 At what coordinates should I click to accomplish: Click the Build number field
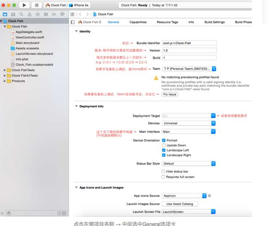click(x=189, y=58)
